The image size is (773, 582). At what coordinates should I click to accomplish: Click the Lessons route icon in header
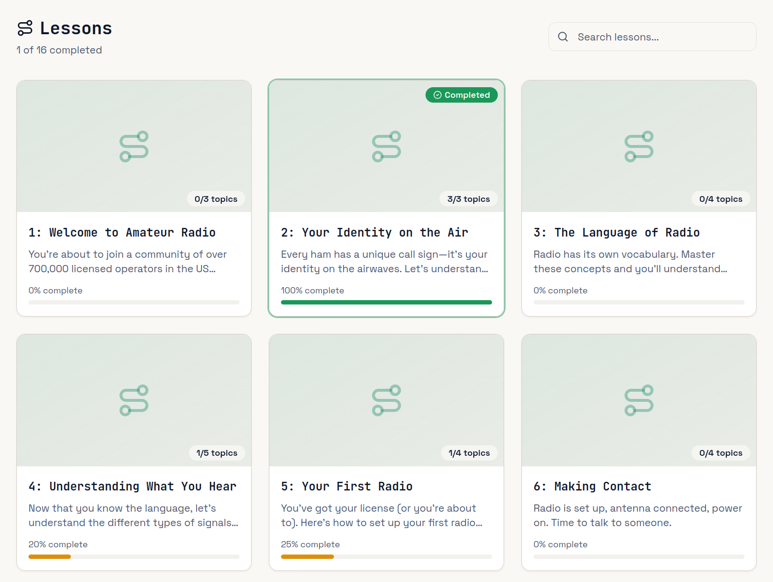tap(25, 28)
